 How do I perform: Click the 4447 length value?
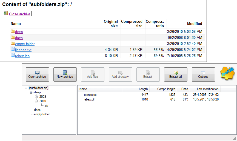click(x=145, y=95)
